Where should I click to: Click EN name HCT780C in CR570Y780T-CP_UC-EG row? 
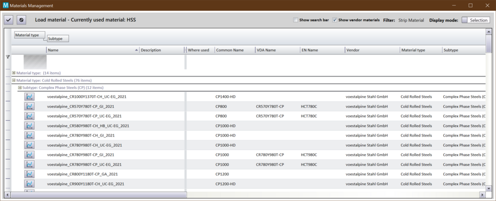309,116
